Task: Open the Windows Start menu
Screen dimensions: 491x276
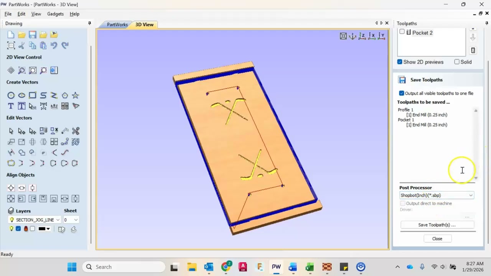Action: [72, 267]
